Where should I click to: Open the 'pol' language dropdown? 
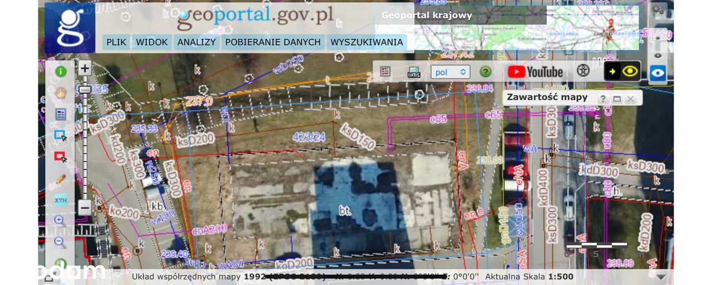click(450, 72)
